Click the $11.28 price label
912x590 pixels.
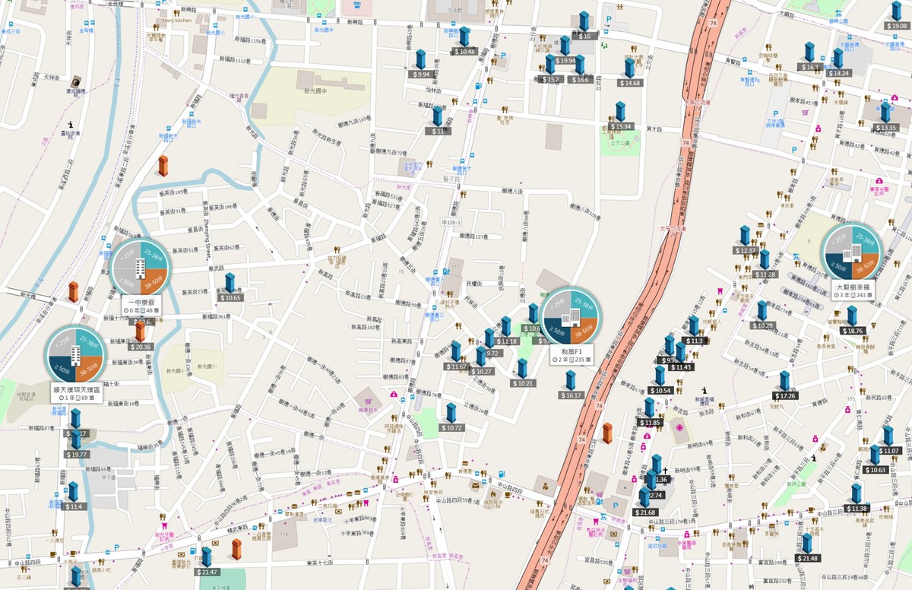[x=766, y=274]
